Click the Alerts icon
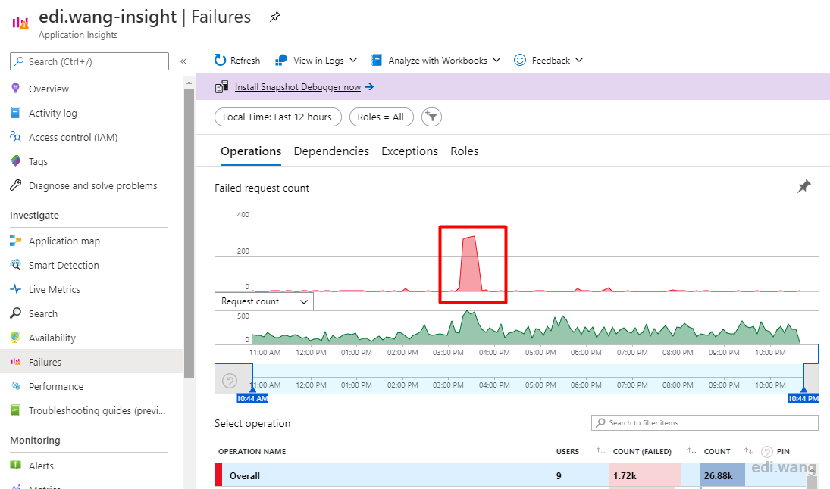The image size is (830, 489). click(15, 466)
